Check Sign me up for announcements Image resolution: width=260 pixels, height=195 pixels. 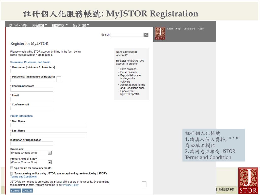click(x=12, y=168)
